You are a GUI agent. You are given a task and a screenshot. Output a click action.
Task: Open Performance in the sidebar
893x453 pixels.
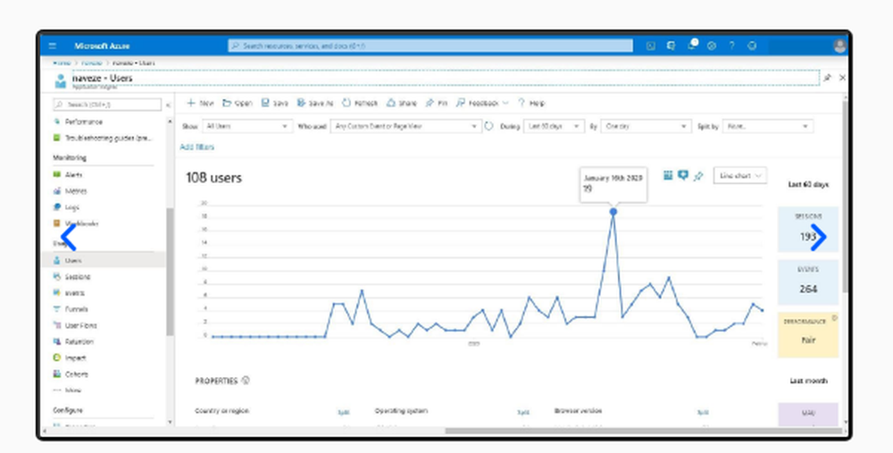pyautogui.click(x=83, y=122)
